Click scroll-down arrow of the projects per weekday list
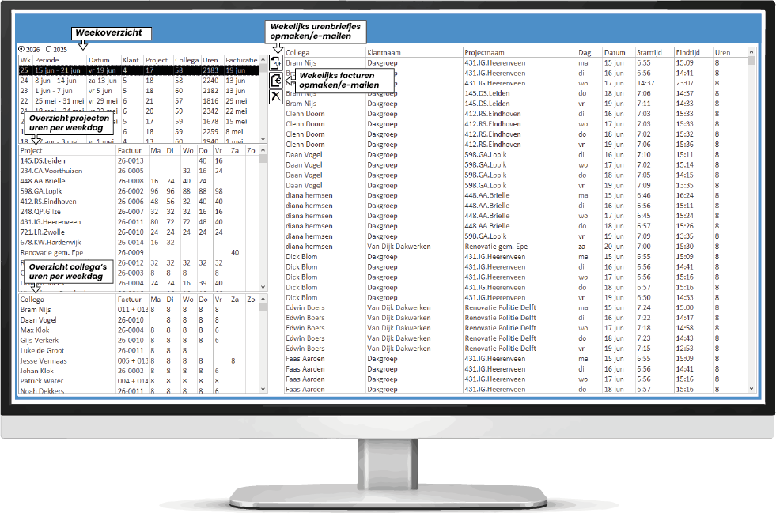 click(x=263, y=286)
